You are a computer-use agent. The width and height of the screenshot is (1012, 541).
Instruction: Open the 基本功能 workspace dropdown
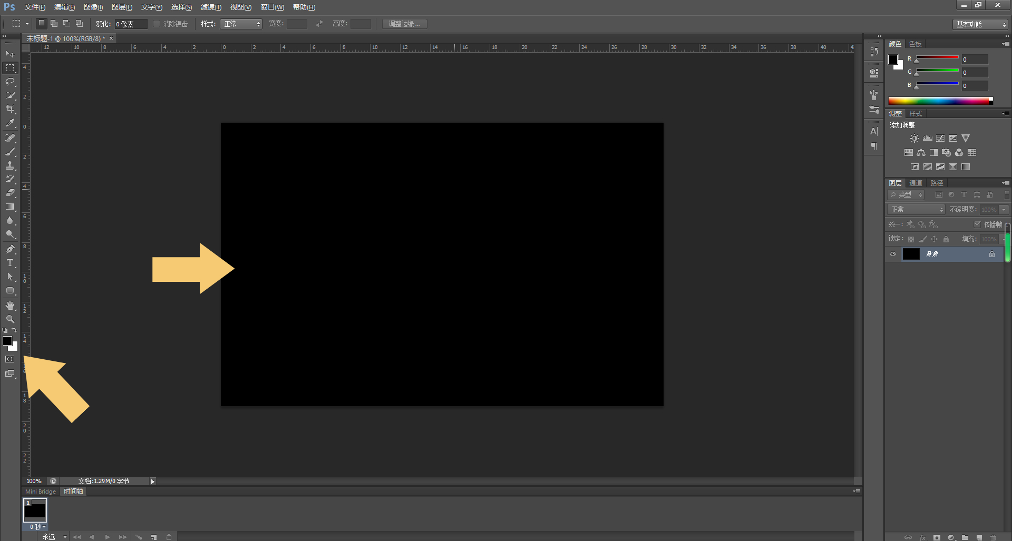(x=980, y=25)
